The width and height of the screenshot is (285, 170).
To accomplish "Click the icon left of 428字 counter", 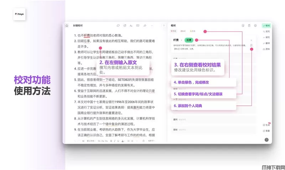I will pyautogui.click(x=144, y=141).
